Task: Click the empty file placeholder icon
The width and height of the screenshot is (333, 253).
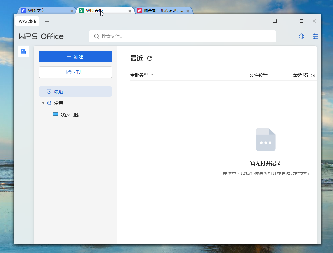Action: point(266,139)
